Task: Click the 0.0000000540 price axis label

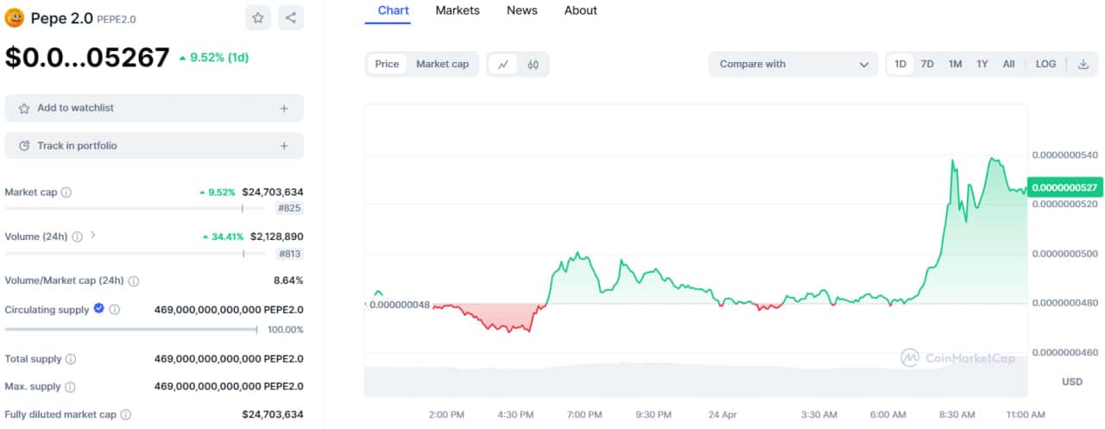Action: point(1064,155)
